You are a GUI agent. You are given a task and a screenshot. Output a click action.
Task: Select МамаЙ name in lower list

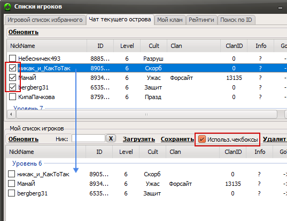point(26,184)
